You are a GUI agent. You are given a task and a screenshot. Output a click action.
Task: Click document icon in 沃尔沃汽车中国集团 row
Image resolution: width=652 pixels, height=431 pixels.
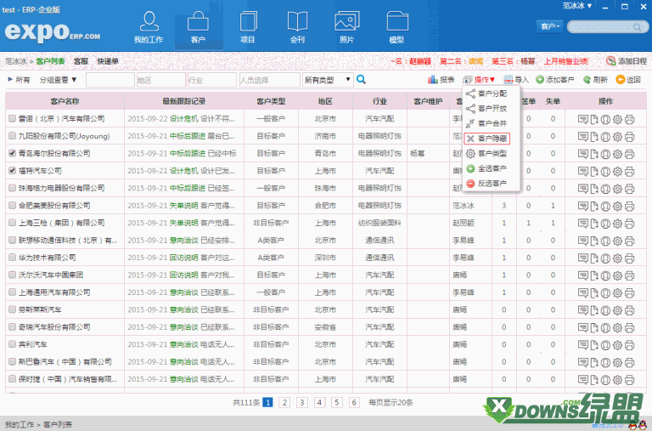click(x=594, y=275)
